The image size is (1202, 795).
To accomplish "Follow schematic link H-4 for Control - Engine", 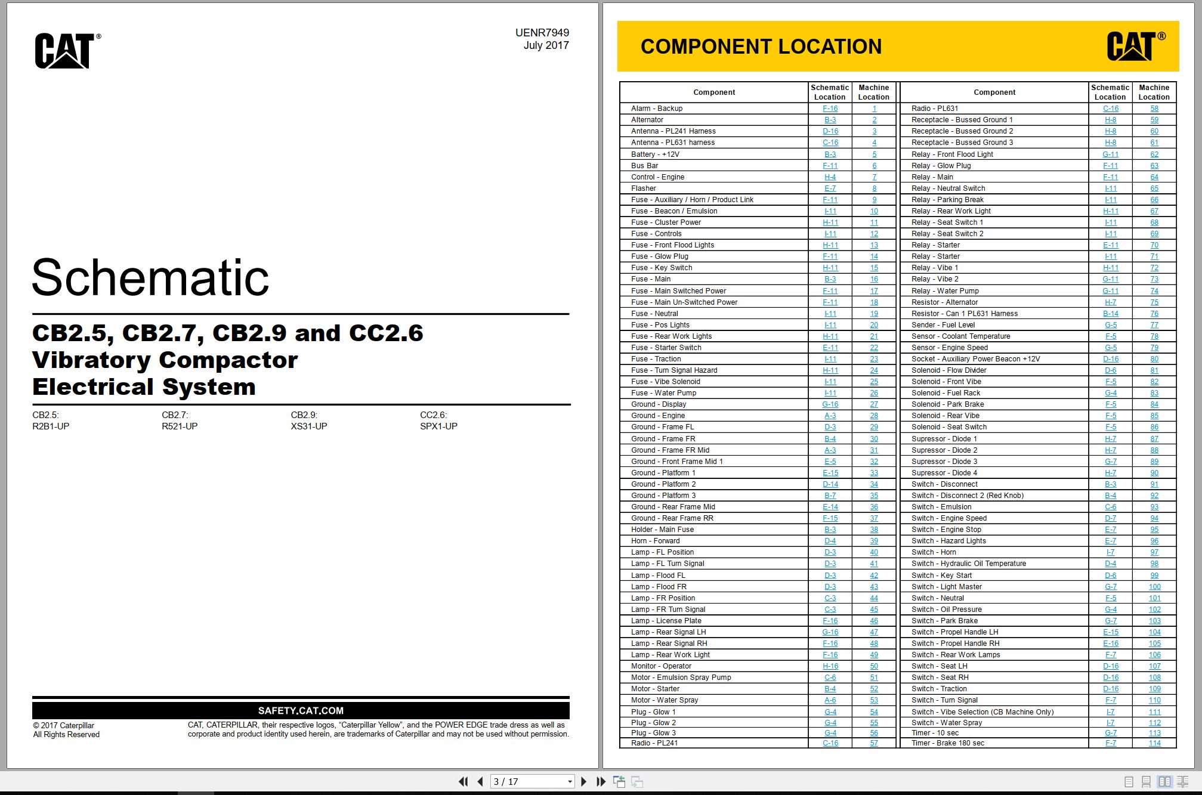I will (830, 177).
